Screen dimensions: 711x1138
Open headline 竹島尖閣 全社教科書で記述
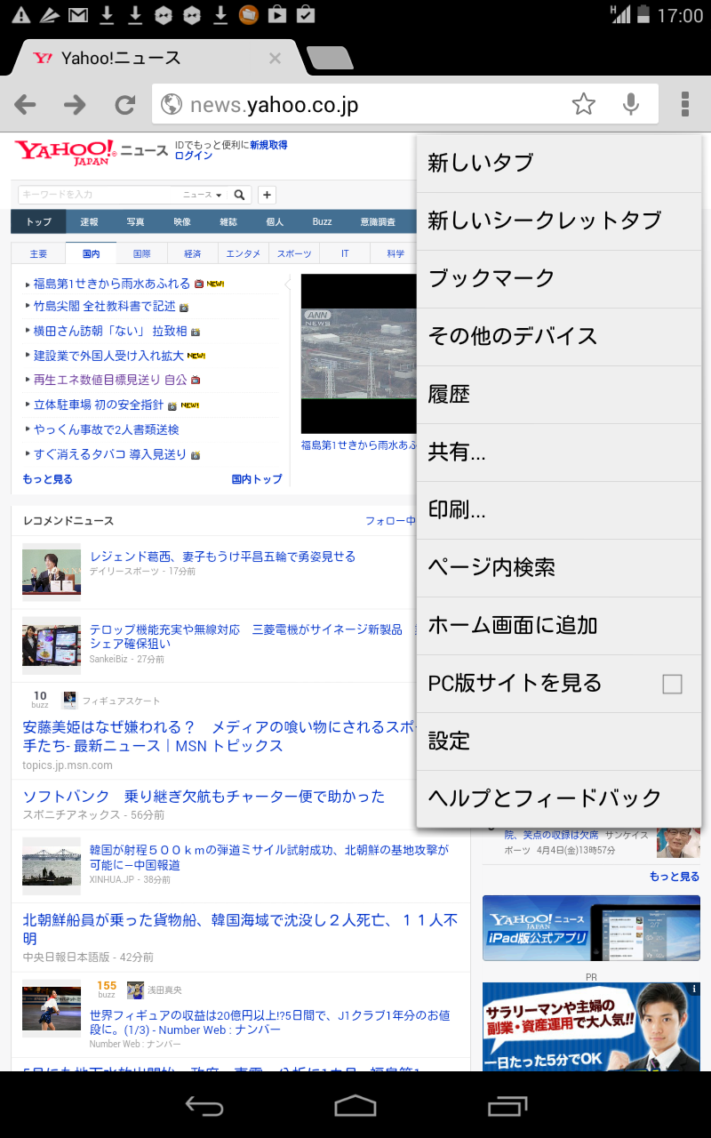(105, 306)
